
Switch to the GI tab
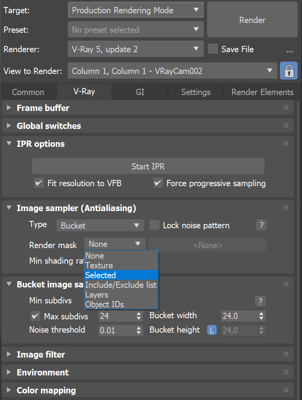(x=140, y=92)
